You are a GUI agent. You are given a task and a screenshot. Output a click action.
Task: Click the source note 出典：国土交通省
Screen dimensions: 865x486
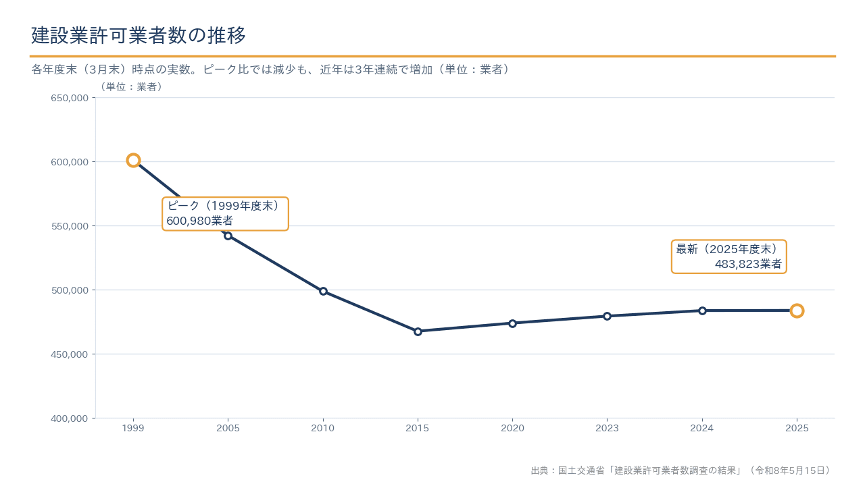point(683,470)
